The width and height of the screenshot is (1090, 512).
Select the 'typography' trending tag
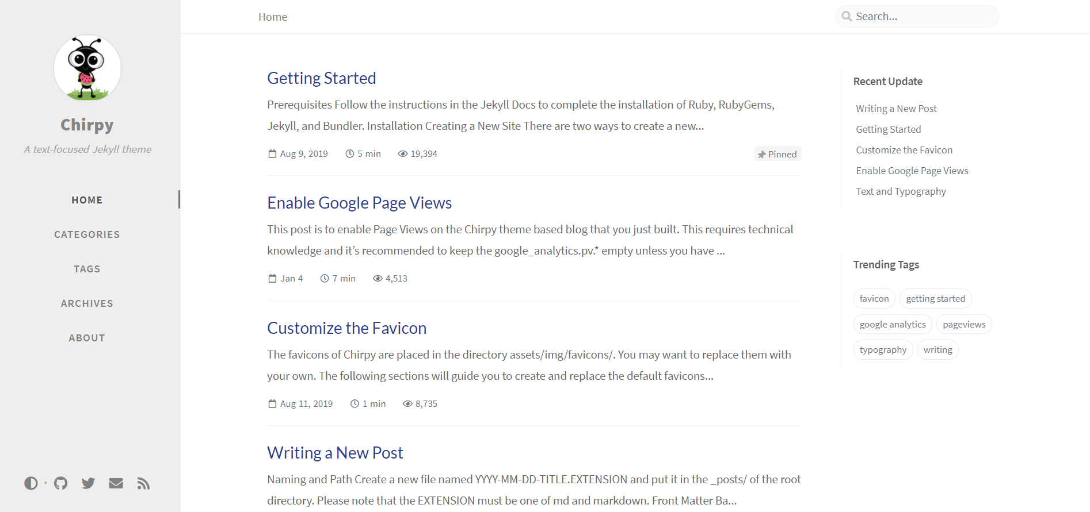coord(883,350)
